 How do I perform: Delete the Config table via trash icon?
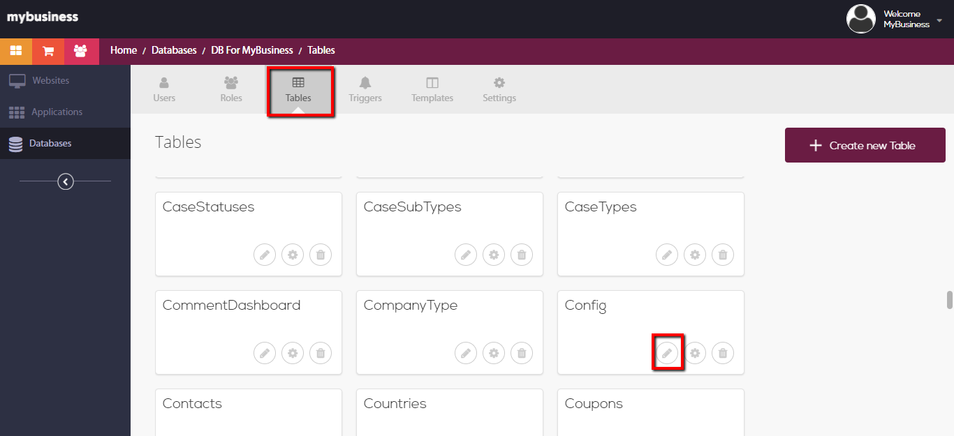[x=723, y=353]
